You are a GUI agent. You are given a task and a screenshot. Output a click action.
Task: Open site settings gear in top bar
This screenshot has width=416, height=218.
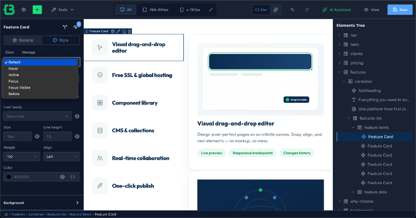coord(24,9)
